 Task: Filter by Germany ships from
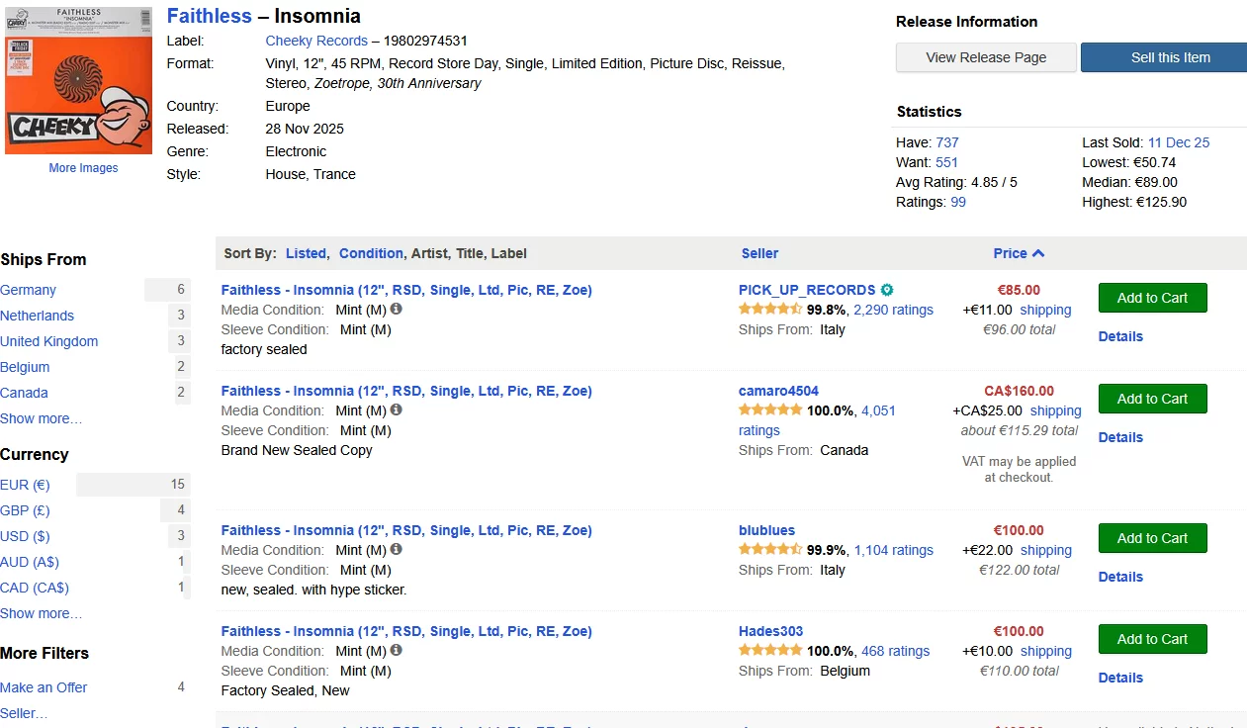29,290
